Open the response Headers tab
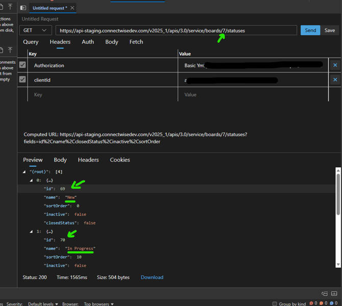The width and height of the screenshot is (342, 306). point(88,160)
